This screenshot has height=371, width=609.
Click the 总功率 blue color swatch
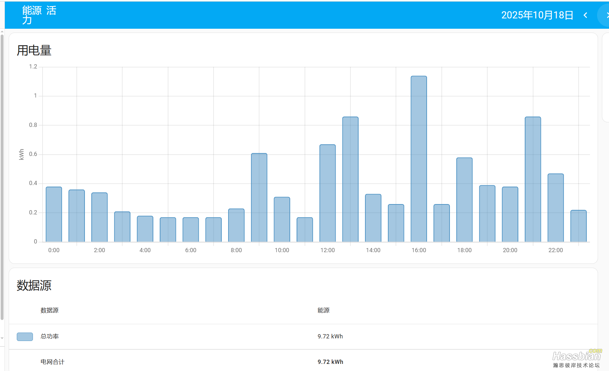pos(25,336)
